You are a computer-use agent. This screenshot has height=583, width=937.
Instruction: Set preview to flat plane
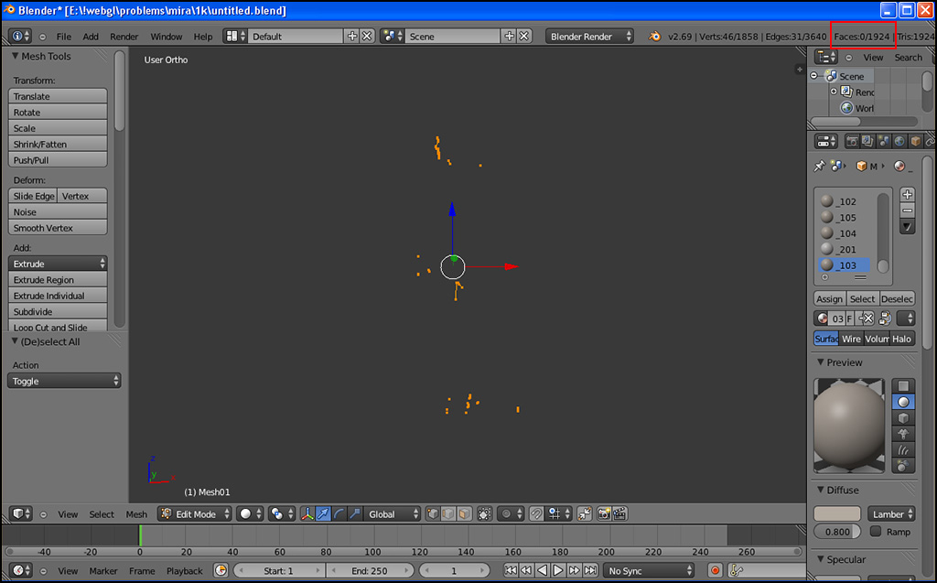pyautogui.click(x=903, y=385)
